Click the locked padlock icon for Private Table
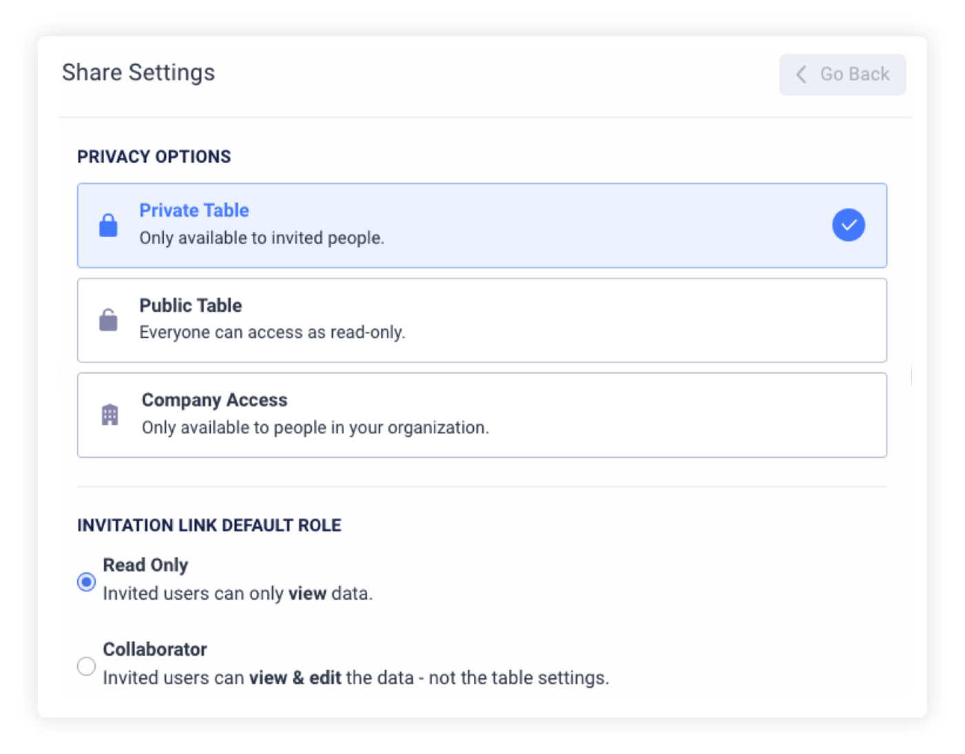The image size is (965, 754). (108, 225)
